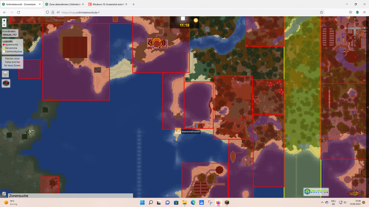Viewport: 369px width, 207px height.
Task: Close the Windows 10: Screenshot tab
Action: (x=126, y=4)
